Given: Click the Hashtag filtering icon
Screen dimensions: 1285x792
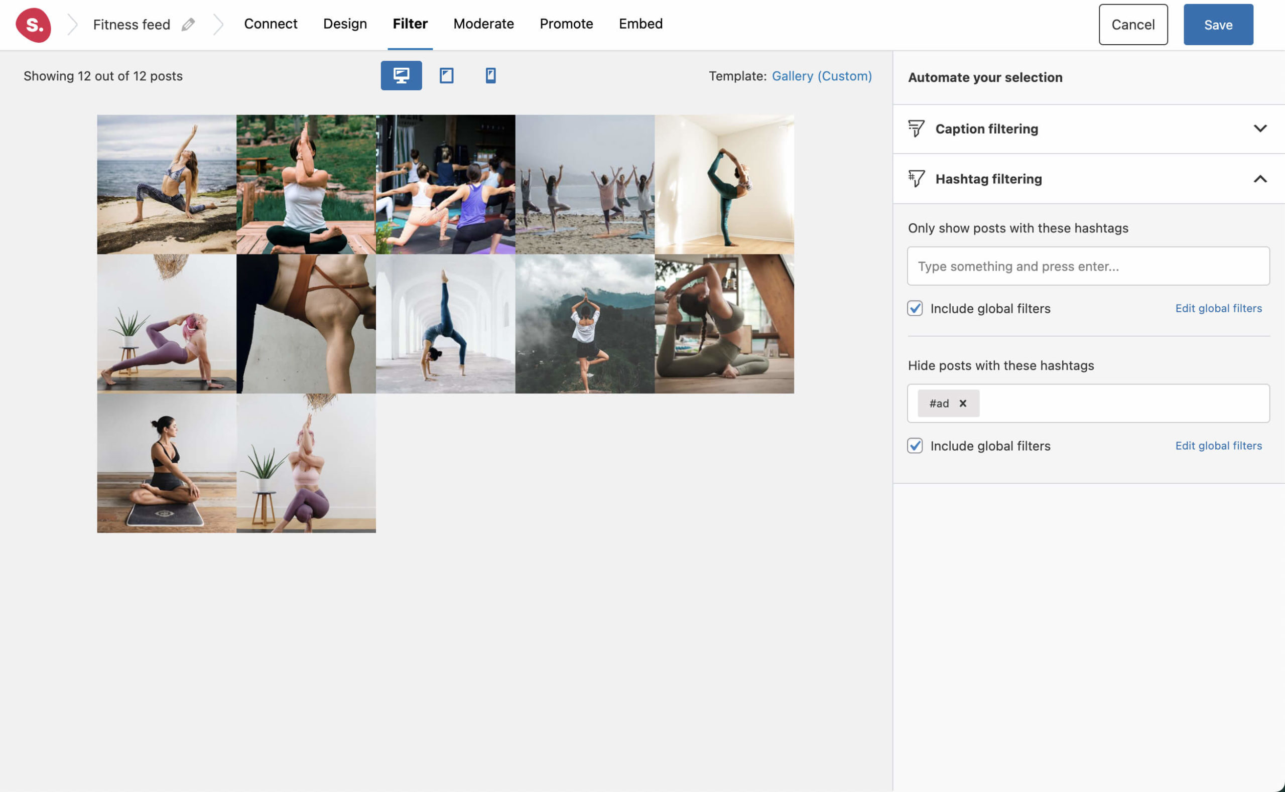Looking at the screenshot, I should click(916, 179).
